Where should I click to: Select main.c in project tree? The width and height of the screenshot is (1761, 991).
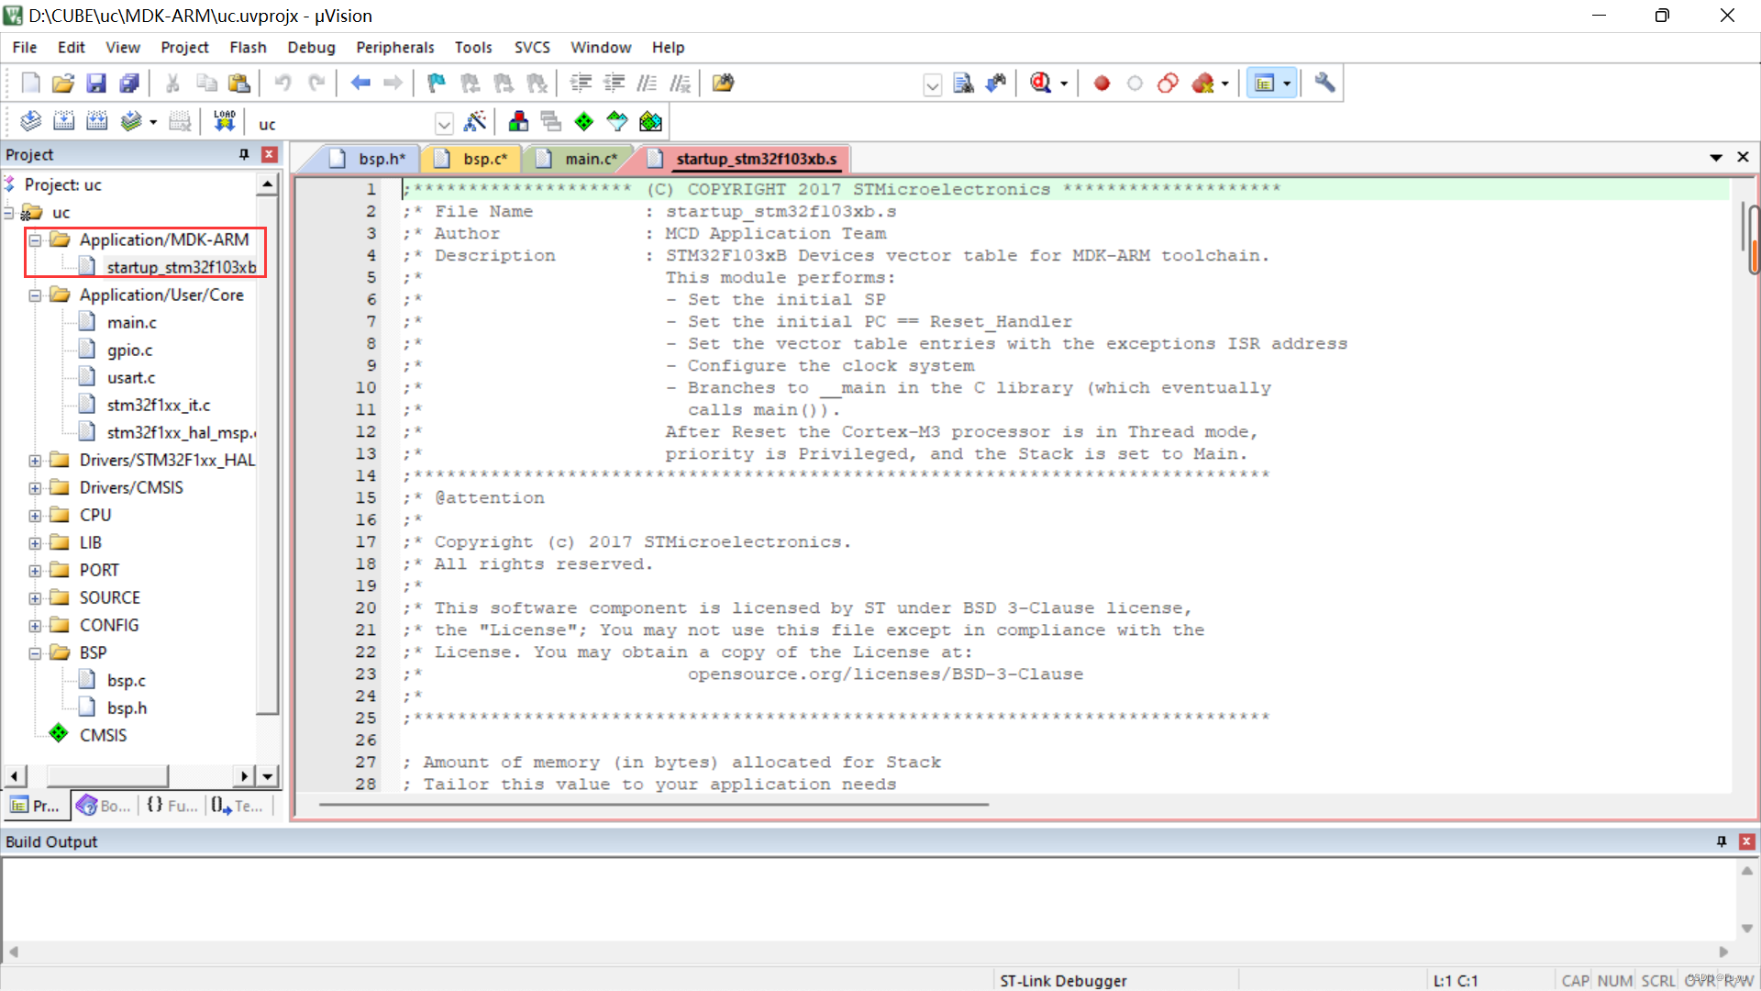pyautogui.click(x=131, y=322)
